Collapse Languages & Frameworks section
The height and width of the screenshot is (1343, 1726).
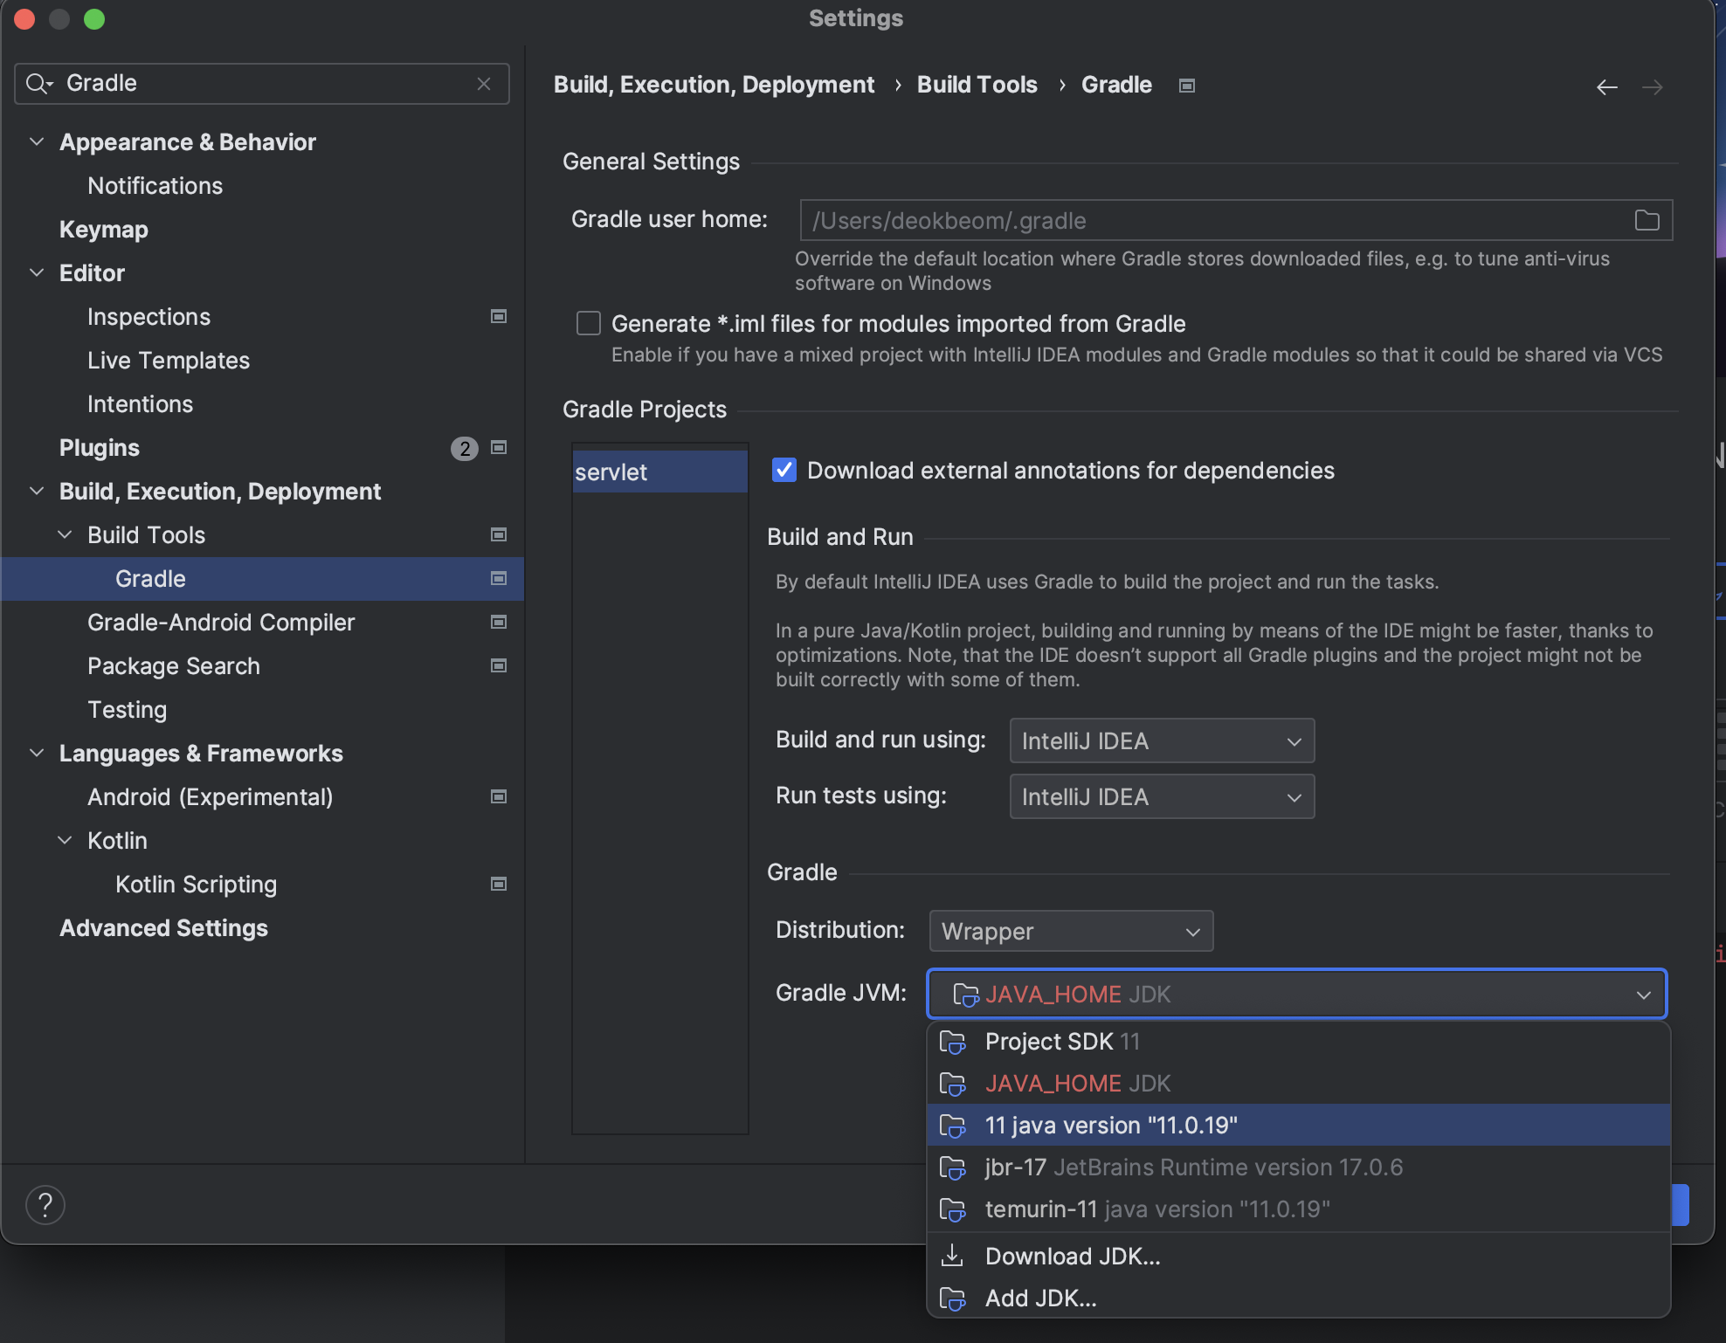(x=37, y=753)
